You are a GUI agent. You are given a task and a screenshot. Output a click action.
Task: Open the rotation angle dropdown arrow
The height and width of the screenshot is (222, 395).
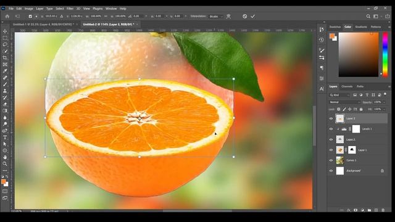coord(146,16)
